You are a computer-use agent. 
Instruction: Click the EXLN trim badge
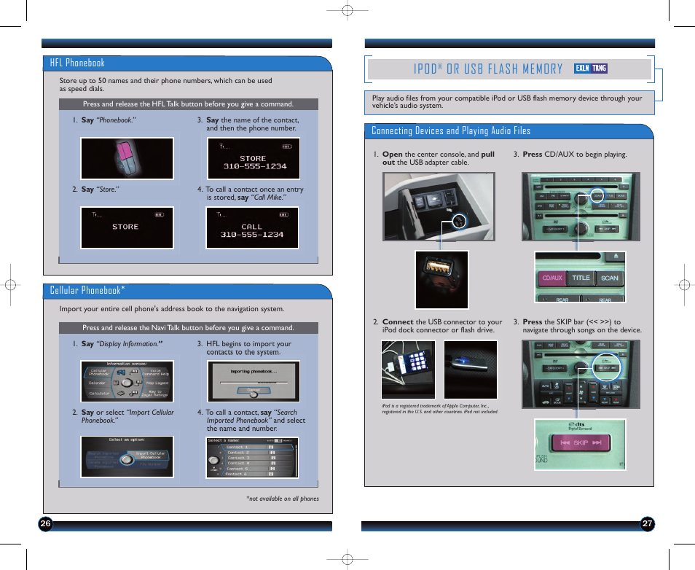click(582, 69)
